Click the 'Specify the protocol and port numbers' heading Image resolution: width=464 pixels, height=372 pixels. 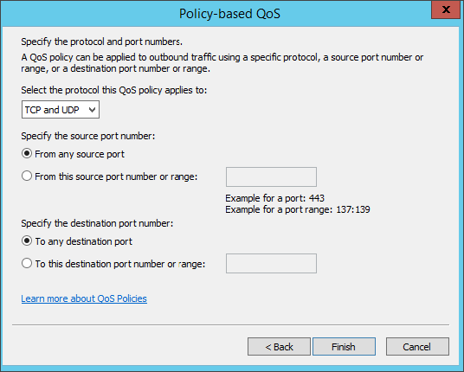(102, 42)
